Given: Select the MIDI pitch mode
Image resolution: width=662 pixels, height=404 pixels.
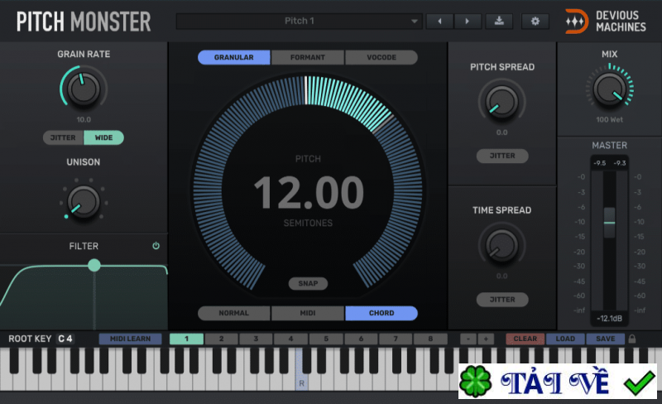Looking at the screenshot, I should (307, 313).
